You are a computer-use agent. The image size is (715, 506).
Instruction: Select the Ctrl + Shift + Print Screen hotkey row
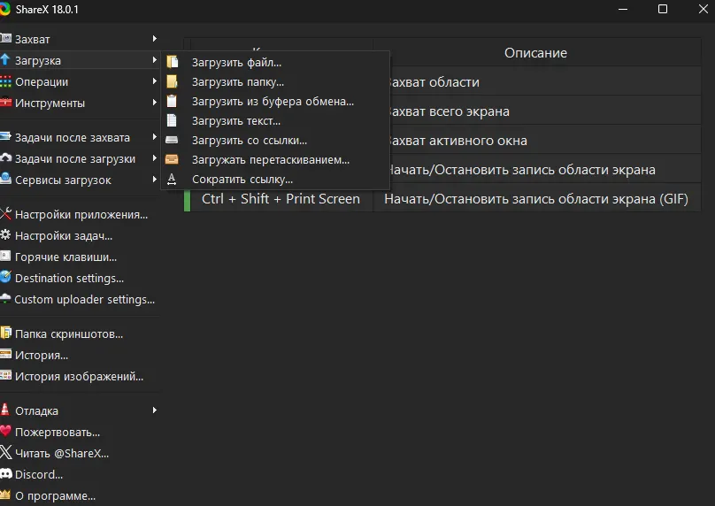point(281,199)
